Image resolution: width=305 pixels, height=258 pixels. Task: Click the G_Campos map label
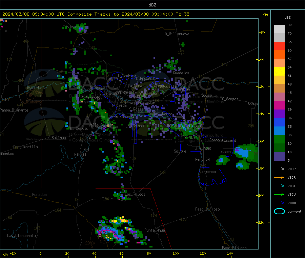pyautogui.click(x=230, y=99)
